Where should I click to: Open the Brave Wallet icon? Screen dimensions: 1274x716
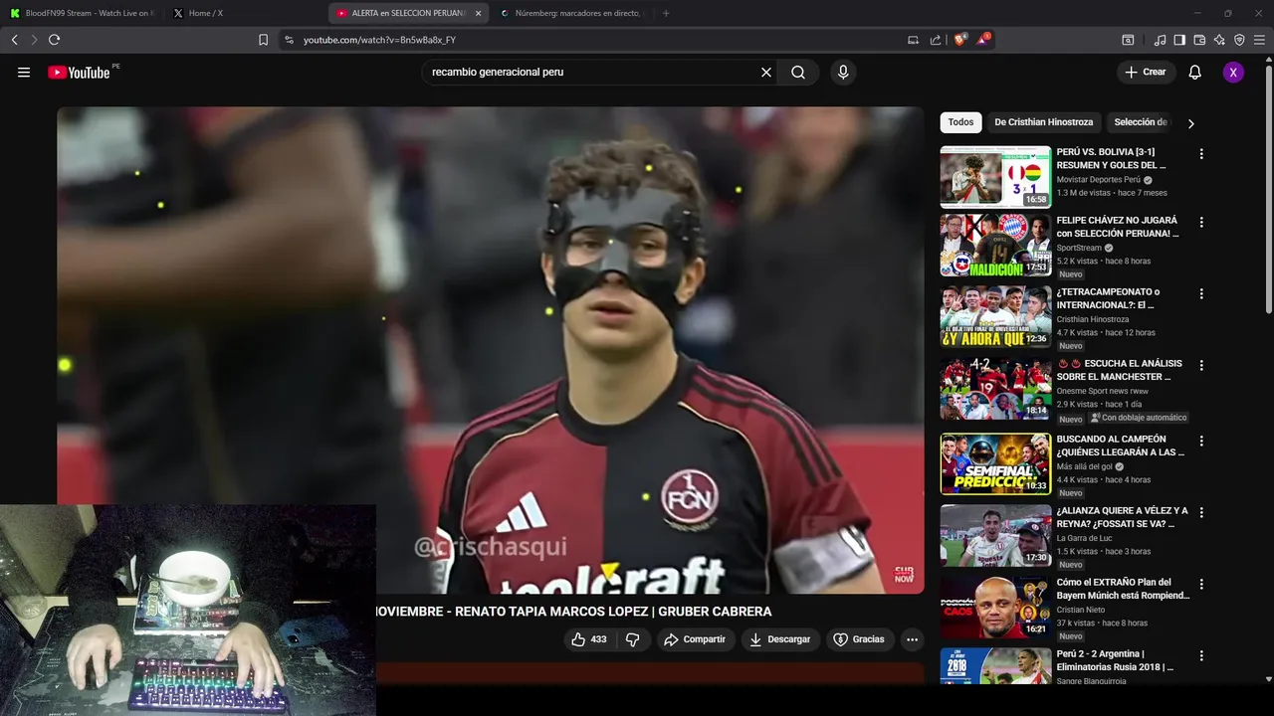(1199, 40)
